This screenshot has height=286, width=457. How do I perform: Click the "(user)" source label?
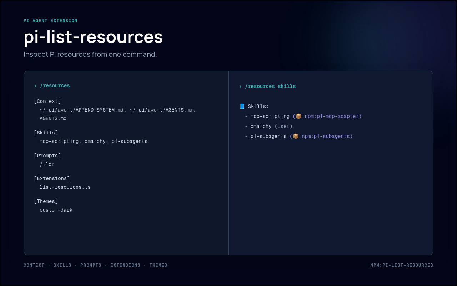click(283, 127)
